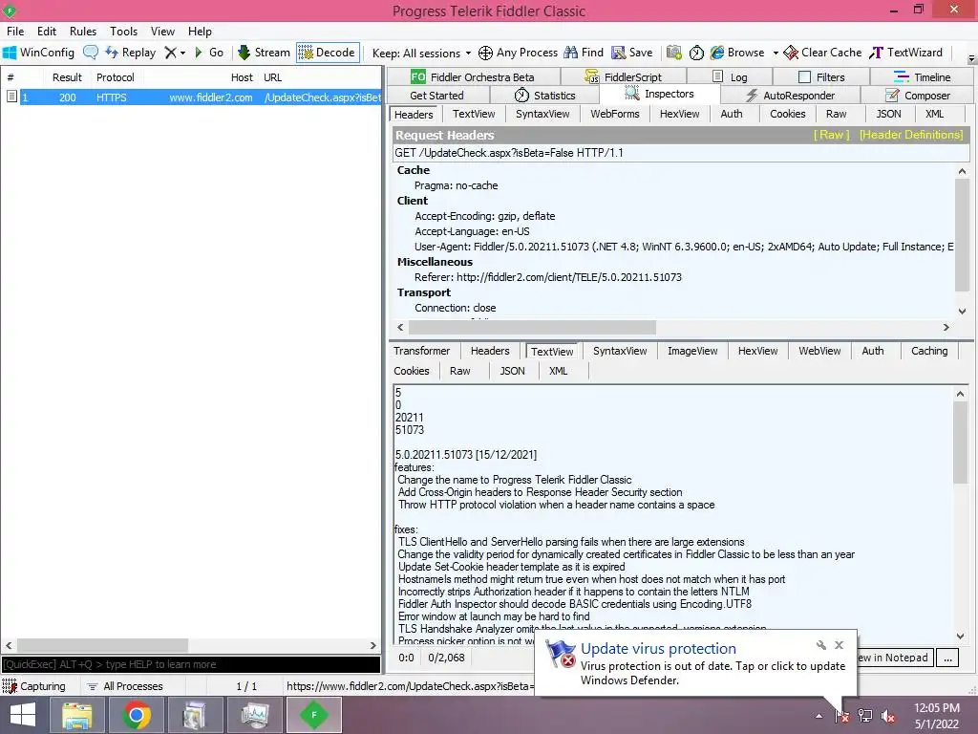Click the [Raw] link in Request Headers

[x=832, y=135]
